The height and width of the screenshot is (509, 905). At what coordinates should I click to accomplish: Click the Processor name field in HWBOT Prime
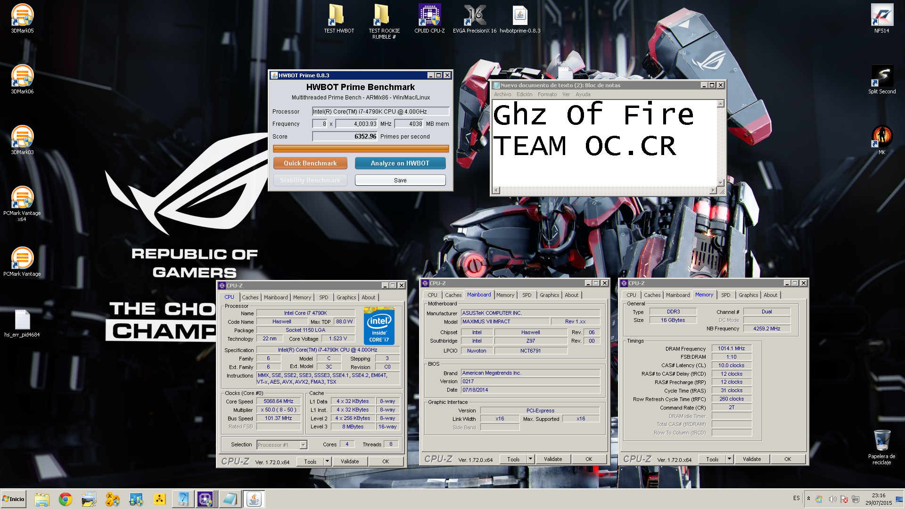(x=380, y=112)
